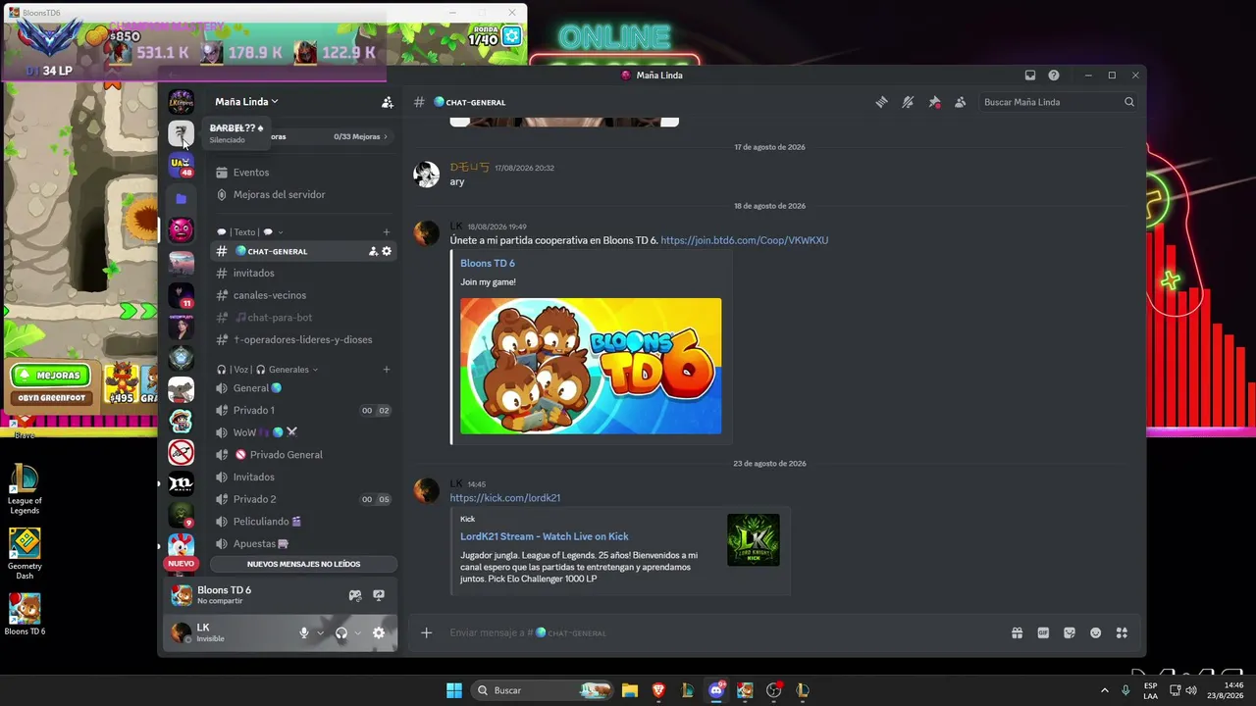The width and height of the screenshot is (1256, 706).
Task: Open the operadores-lideres-y-dioses channel
Action: 304,339
